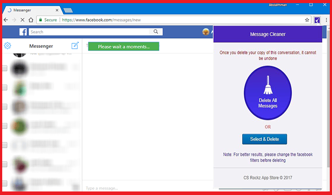Click the CS Rockz App Store footer
The height and width of the screenshot is (195, 332).
(x=268, y=178)
